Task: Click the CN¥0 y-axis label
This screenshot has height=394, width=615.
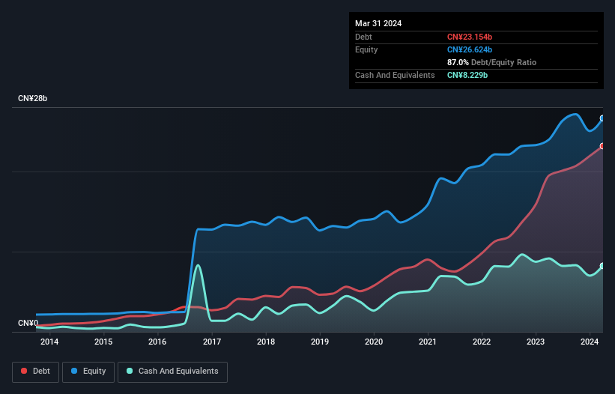Action: pyautogui.click(x=28, y=323)
